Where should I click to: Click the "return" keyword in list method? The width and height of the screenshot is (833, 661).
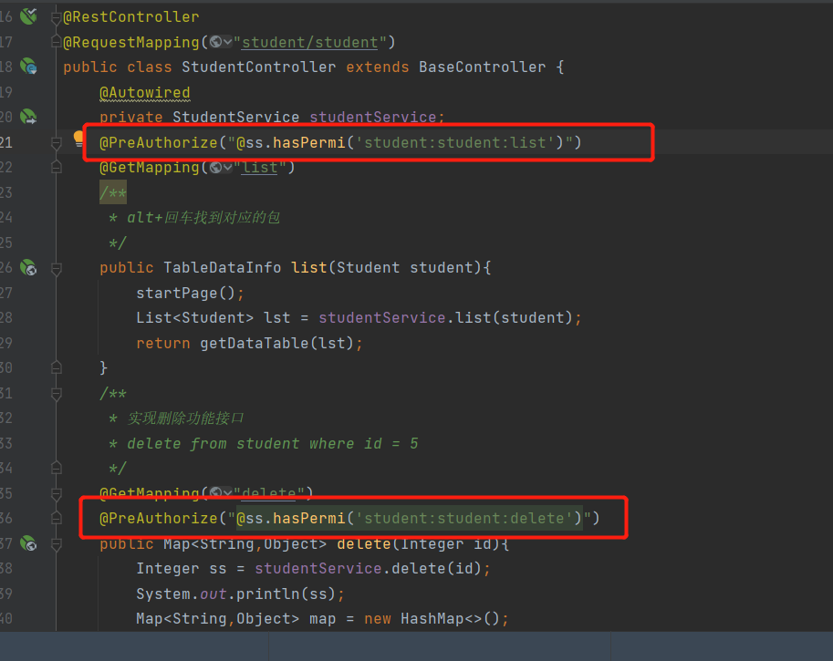point(162,343)
